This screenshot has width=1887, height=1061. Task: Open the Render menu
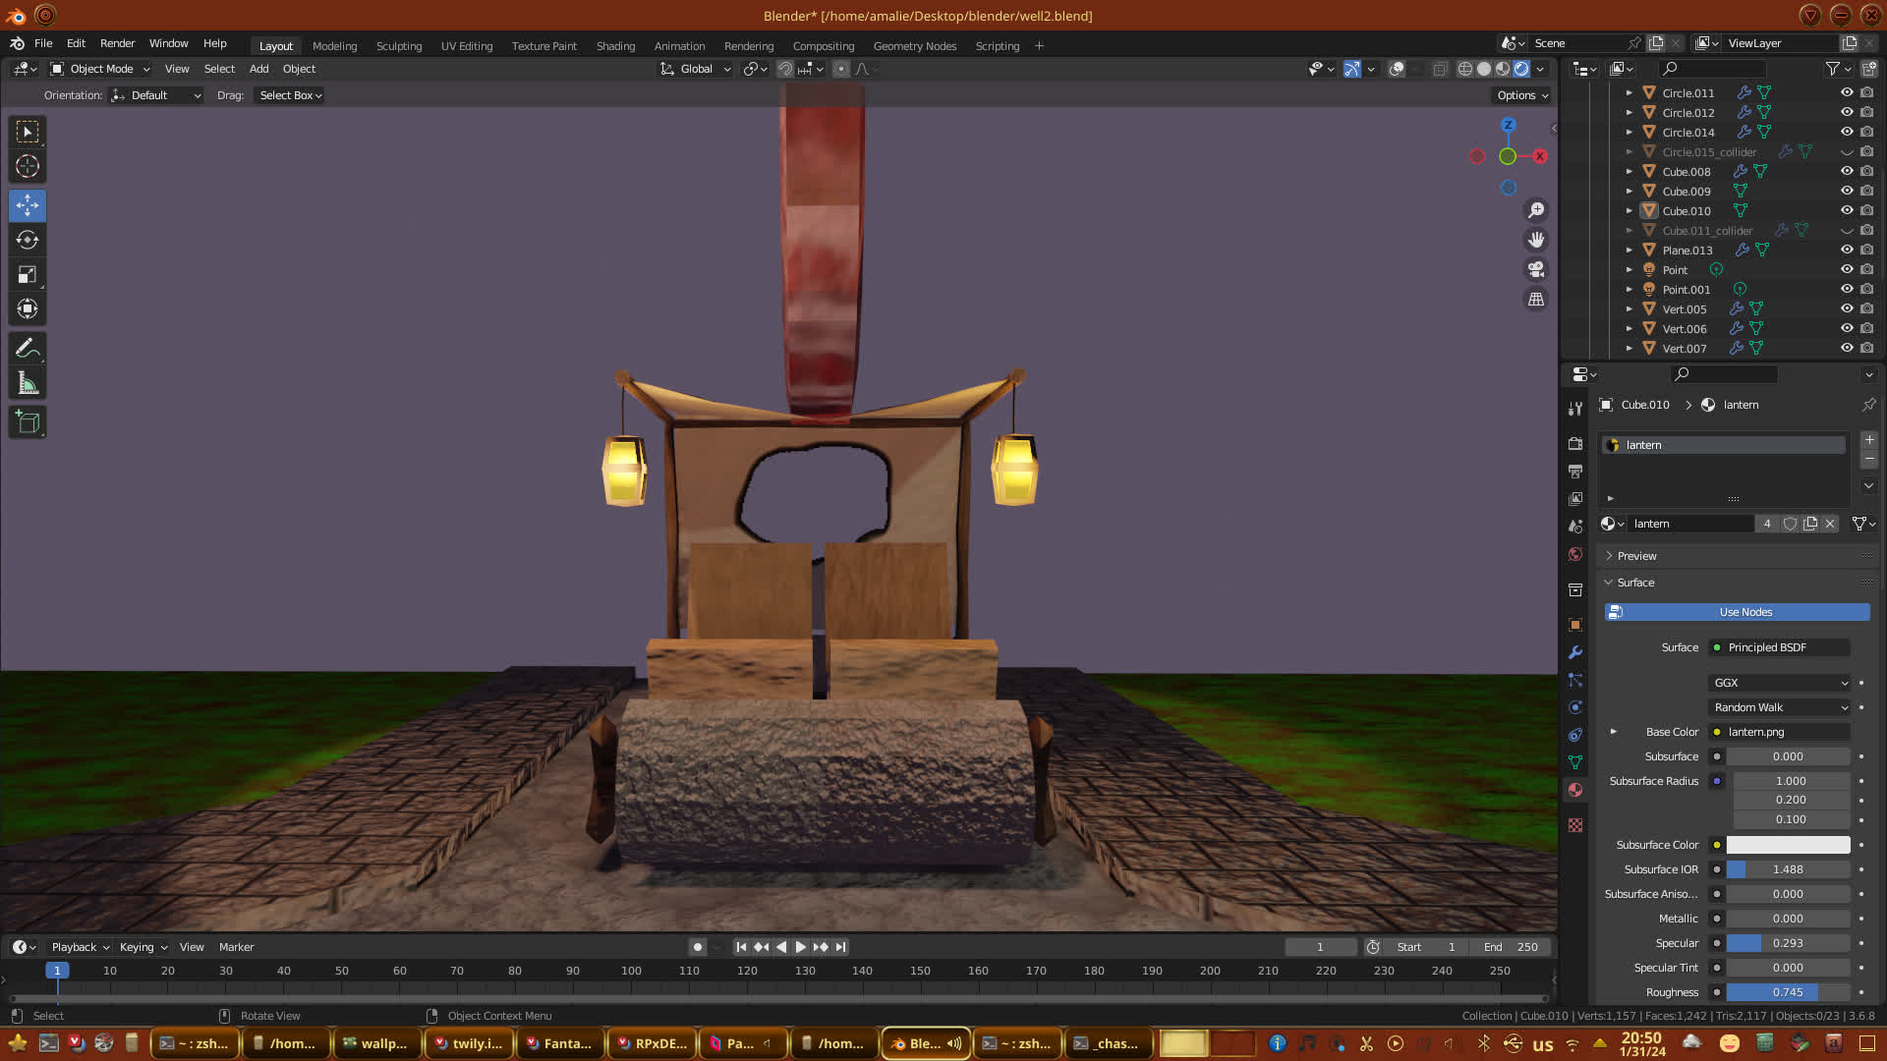click(x=117, y=43)
